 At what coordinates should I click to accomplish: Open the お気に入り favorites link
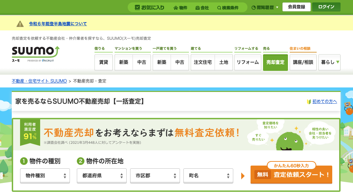[x=150, y=7]
